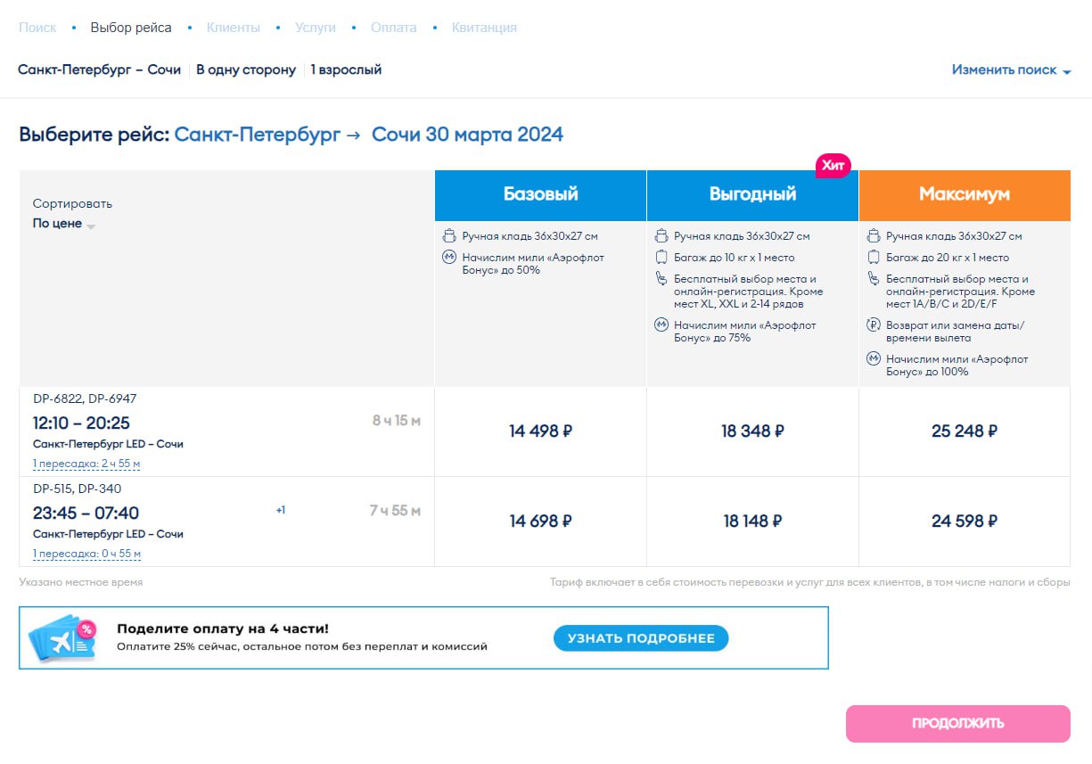1092x764 pixels.
Task: Click the seat selection icon in Выгодный column
Action: (661, 279)
